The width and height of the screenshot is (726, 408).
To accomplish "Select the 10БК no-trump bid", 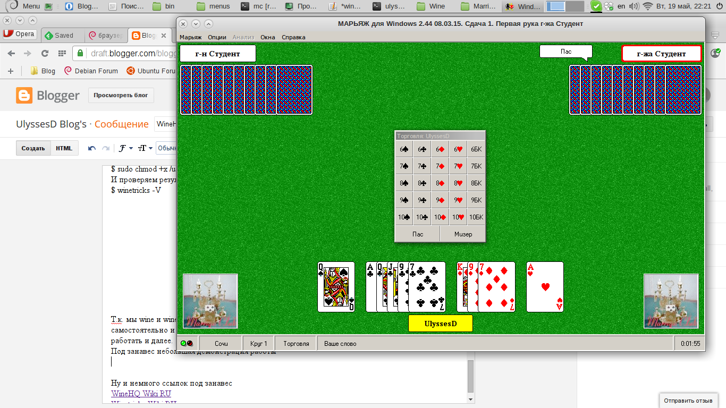I will (476, 217).
